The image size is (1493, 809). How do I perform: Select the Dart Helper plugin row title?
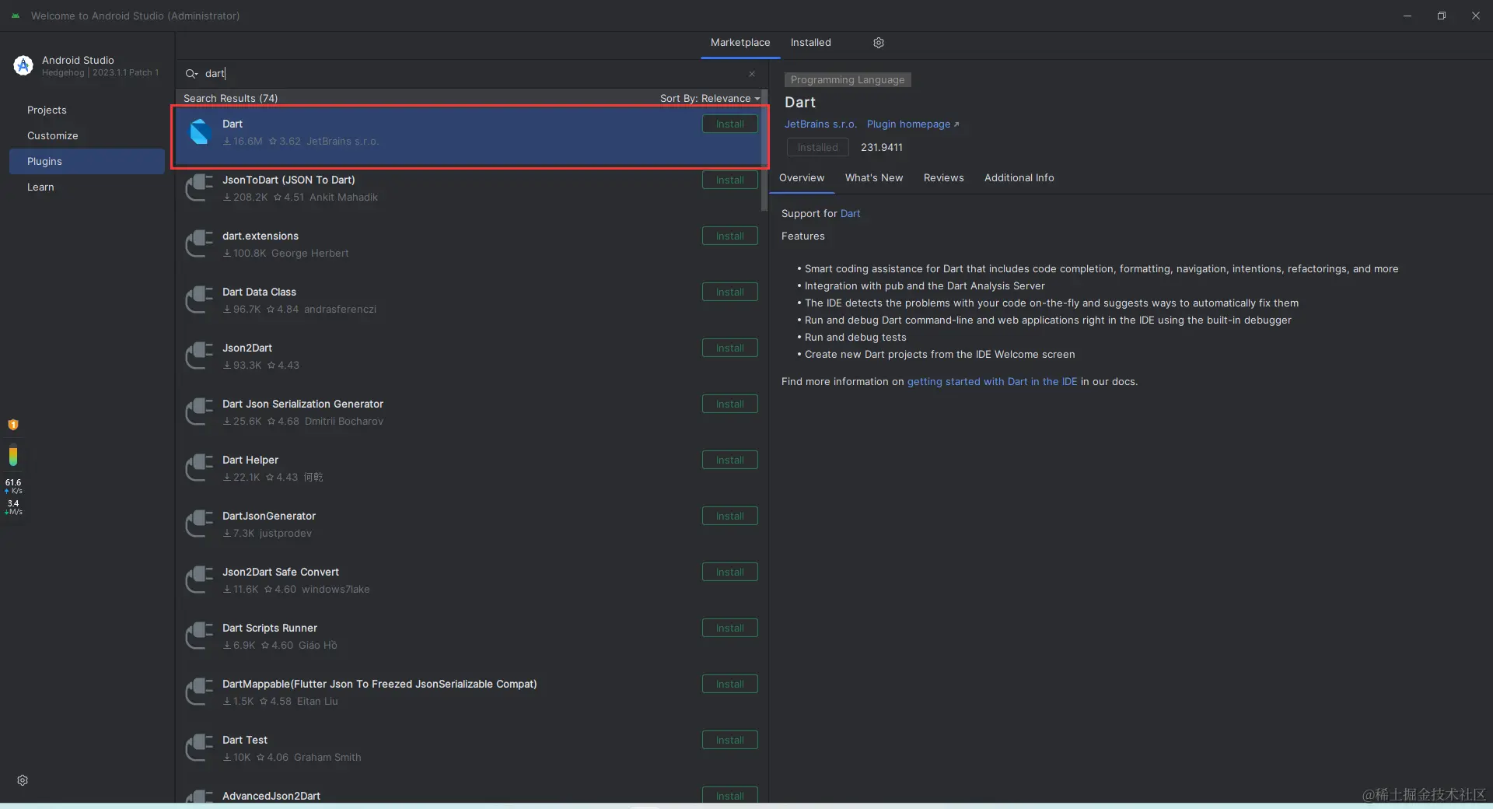(x=250, y=460)
